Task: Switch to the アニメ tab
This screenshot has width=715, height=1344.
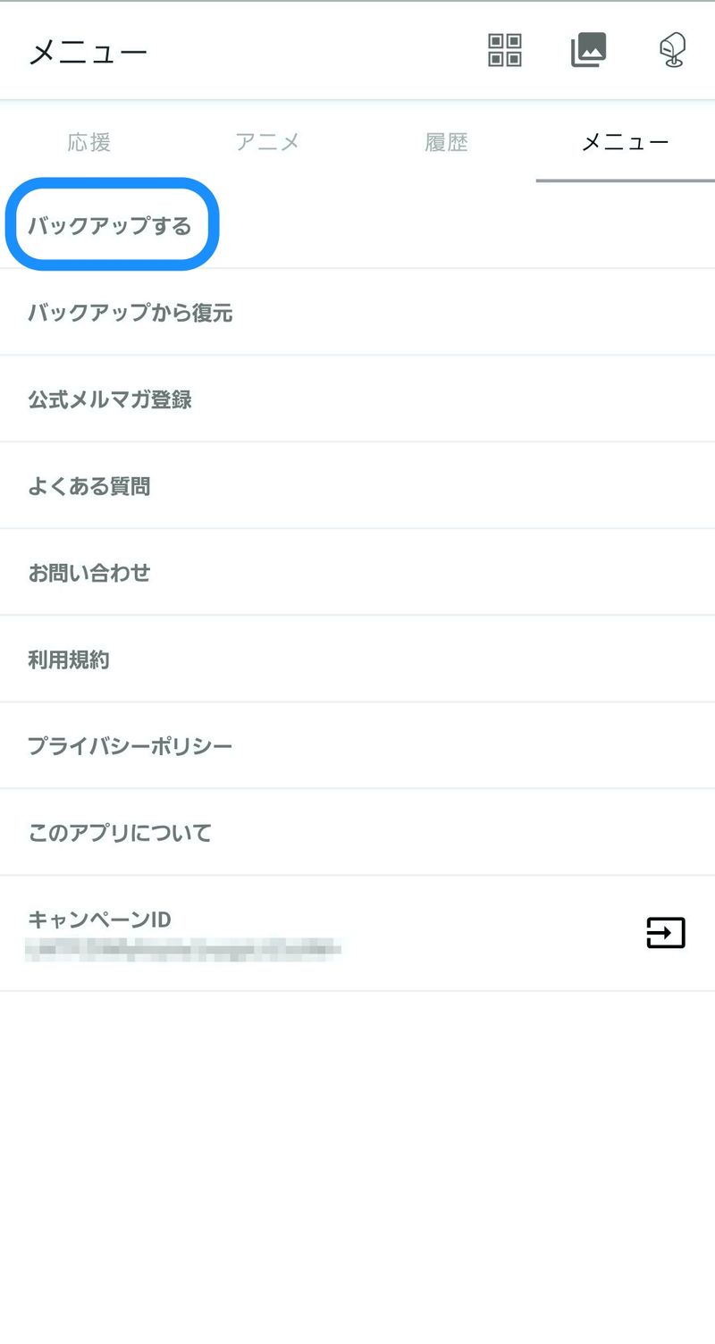Action: coord(267,142)
